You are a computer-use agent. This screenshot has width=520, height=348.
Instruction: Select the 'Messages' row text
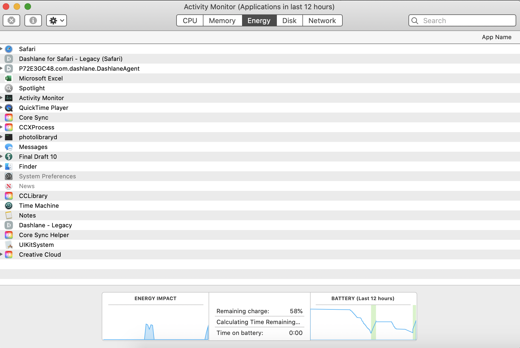click(x=33, y=147)
